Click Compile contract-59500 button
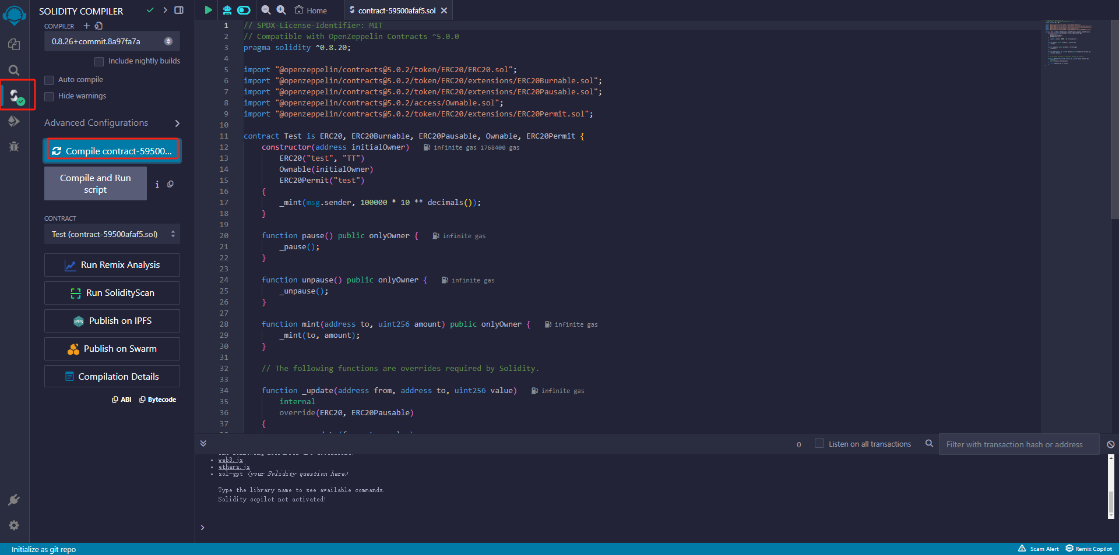Viewport: 1119px width, 555px height. coord(112,151)
